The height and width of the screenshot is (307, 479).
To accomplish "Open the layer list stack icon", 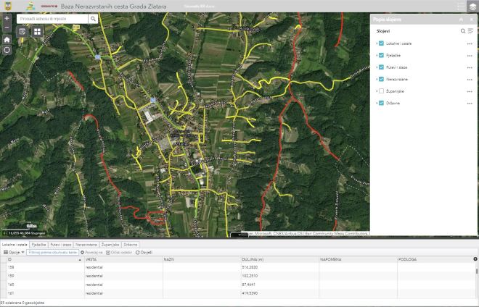I will click(472, 6).
